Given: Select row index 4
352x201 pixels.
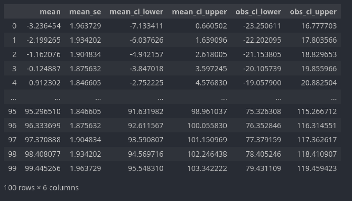Looking at the screenshot, I should click(14, 83).
